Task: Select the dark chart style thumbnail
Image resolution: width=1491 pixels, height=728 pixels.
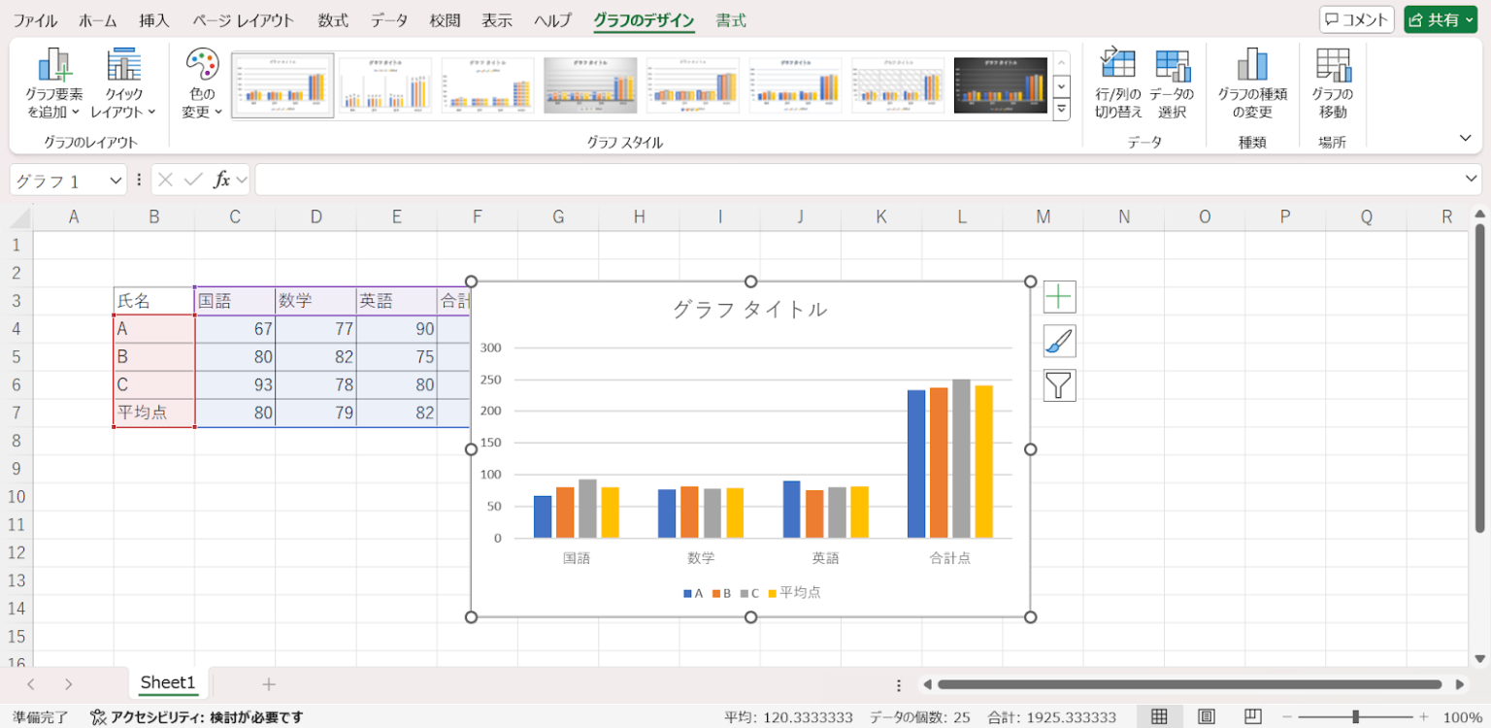Action: (x=999, y=84)
